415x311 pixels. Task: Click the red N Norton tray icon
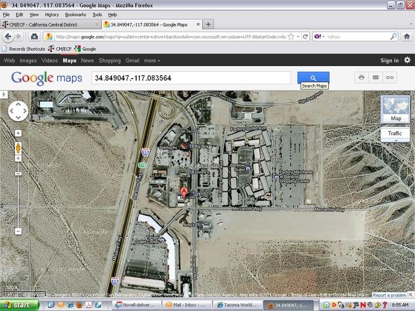363,305
